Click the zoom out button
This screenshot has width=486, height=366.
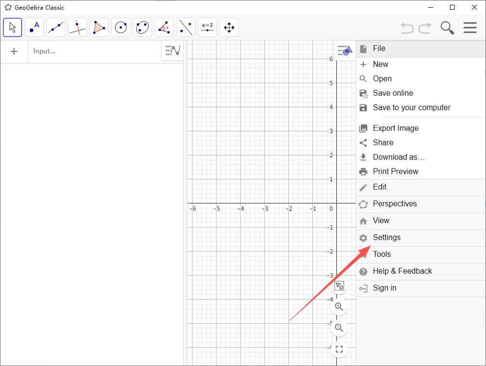point(339,328)
